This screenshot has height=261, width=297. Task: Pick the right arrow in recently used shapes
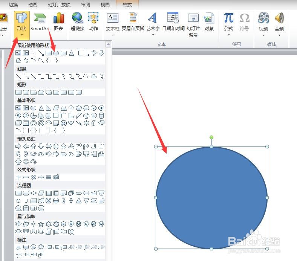(93, 53)
